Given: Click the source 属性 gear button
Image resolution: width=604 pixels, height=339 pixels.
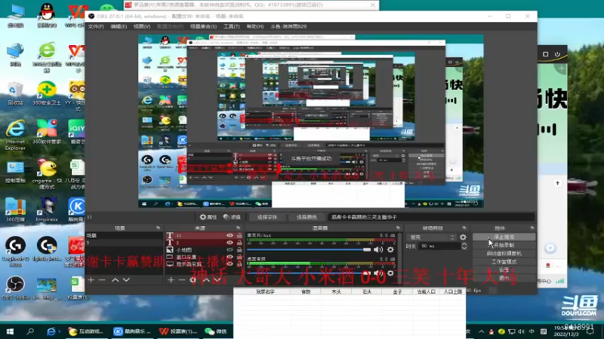Looking at the screenshot, I should point(208,217).
